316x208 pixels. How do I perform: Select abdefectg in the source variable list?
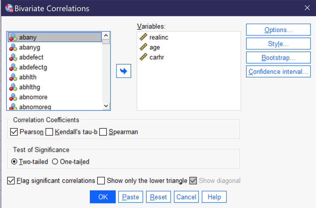pyautogui.click(x=55, y=67)
